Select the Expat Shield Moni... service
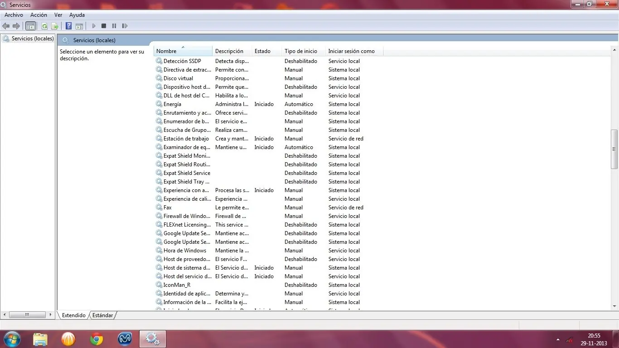The height and width of the screenshot is (348, 619). pyautogui.click(x=187, y=155)
